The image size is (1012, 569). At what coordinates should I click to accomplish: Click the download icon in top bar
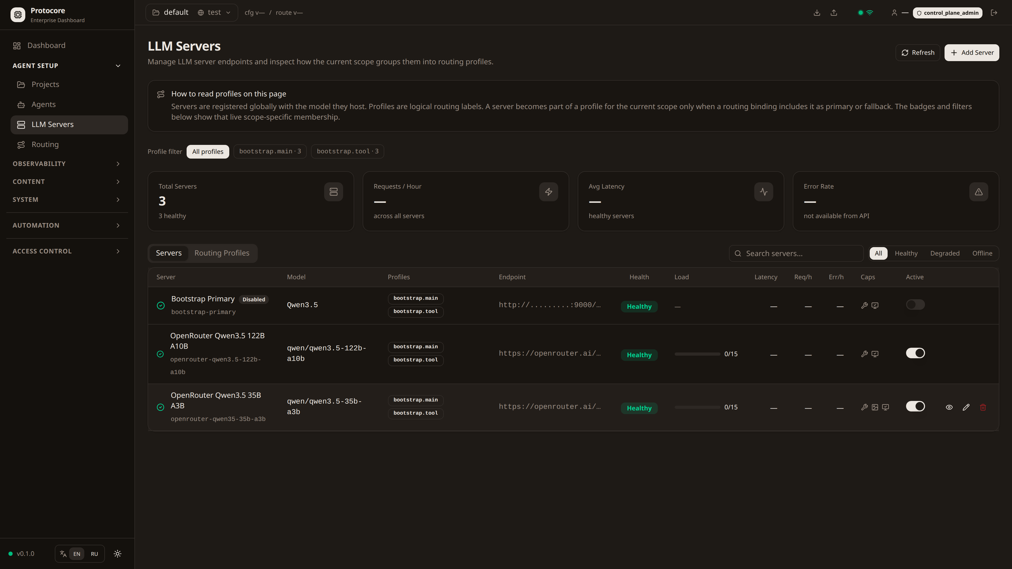[x=817, y=13]
